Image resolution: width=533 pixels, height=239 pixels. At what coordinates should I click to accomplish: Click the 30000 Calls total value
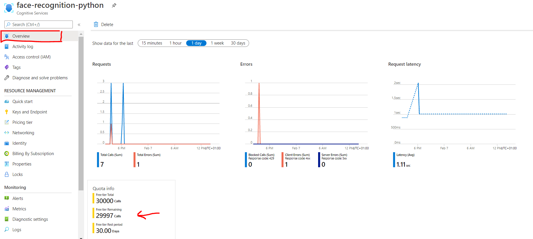(x=108, y=201)
